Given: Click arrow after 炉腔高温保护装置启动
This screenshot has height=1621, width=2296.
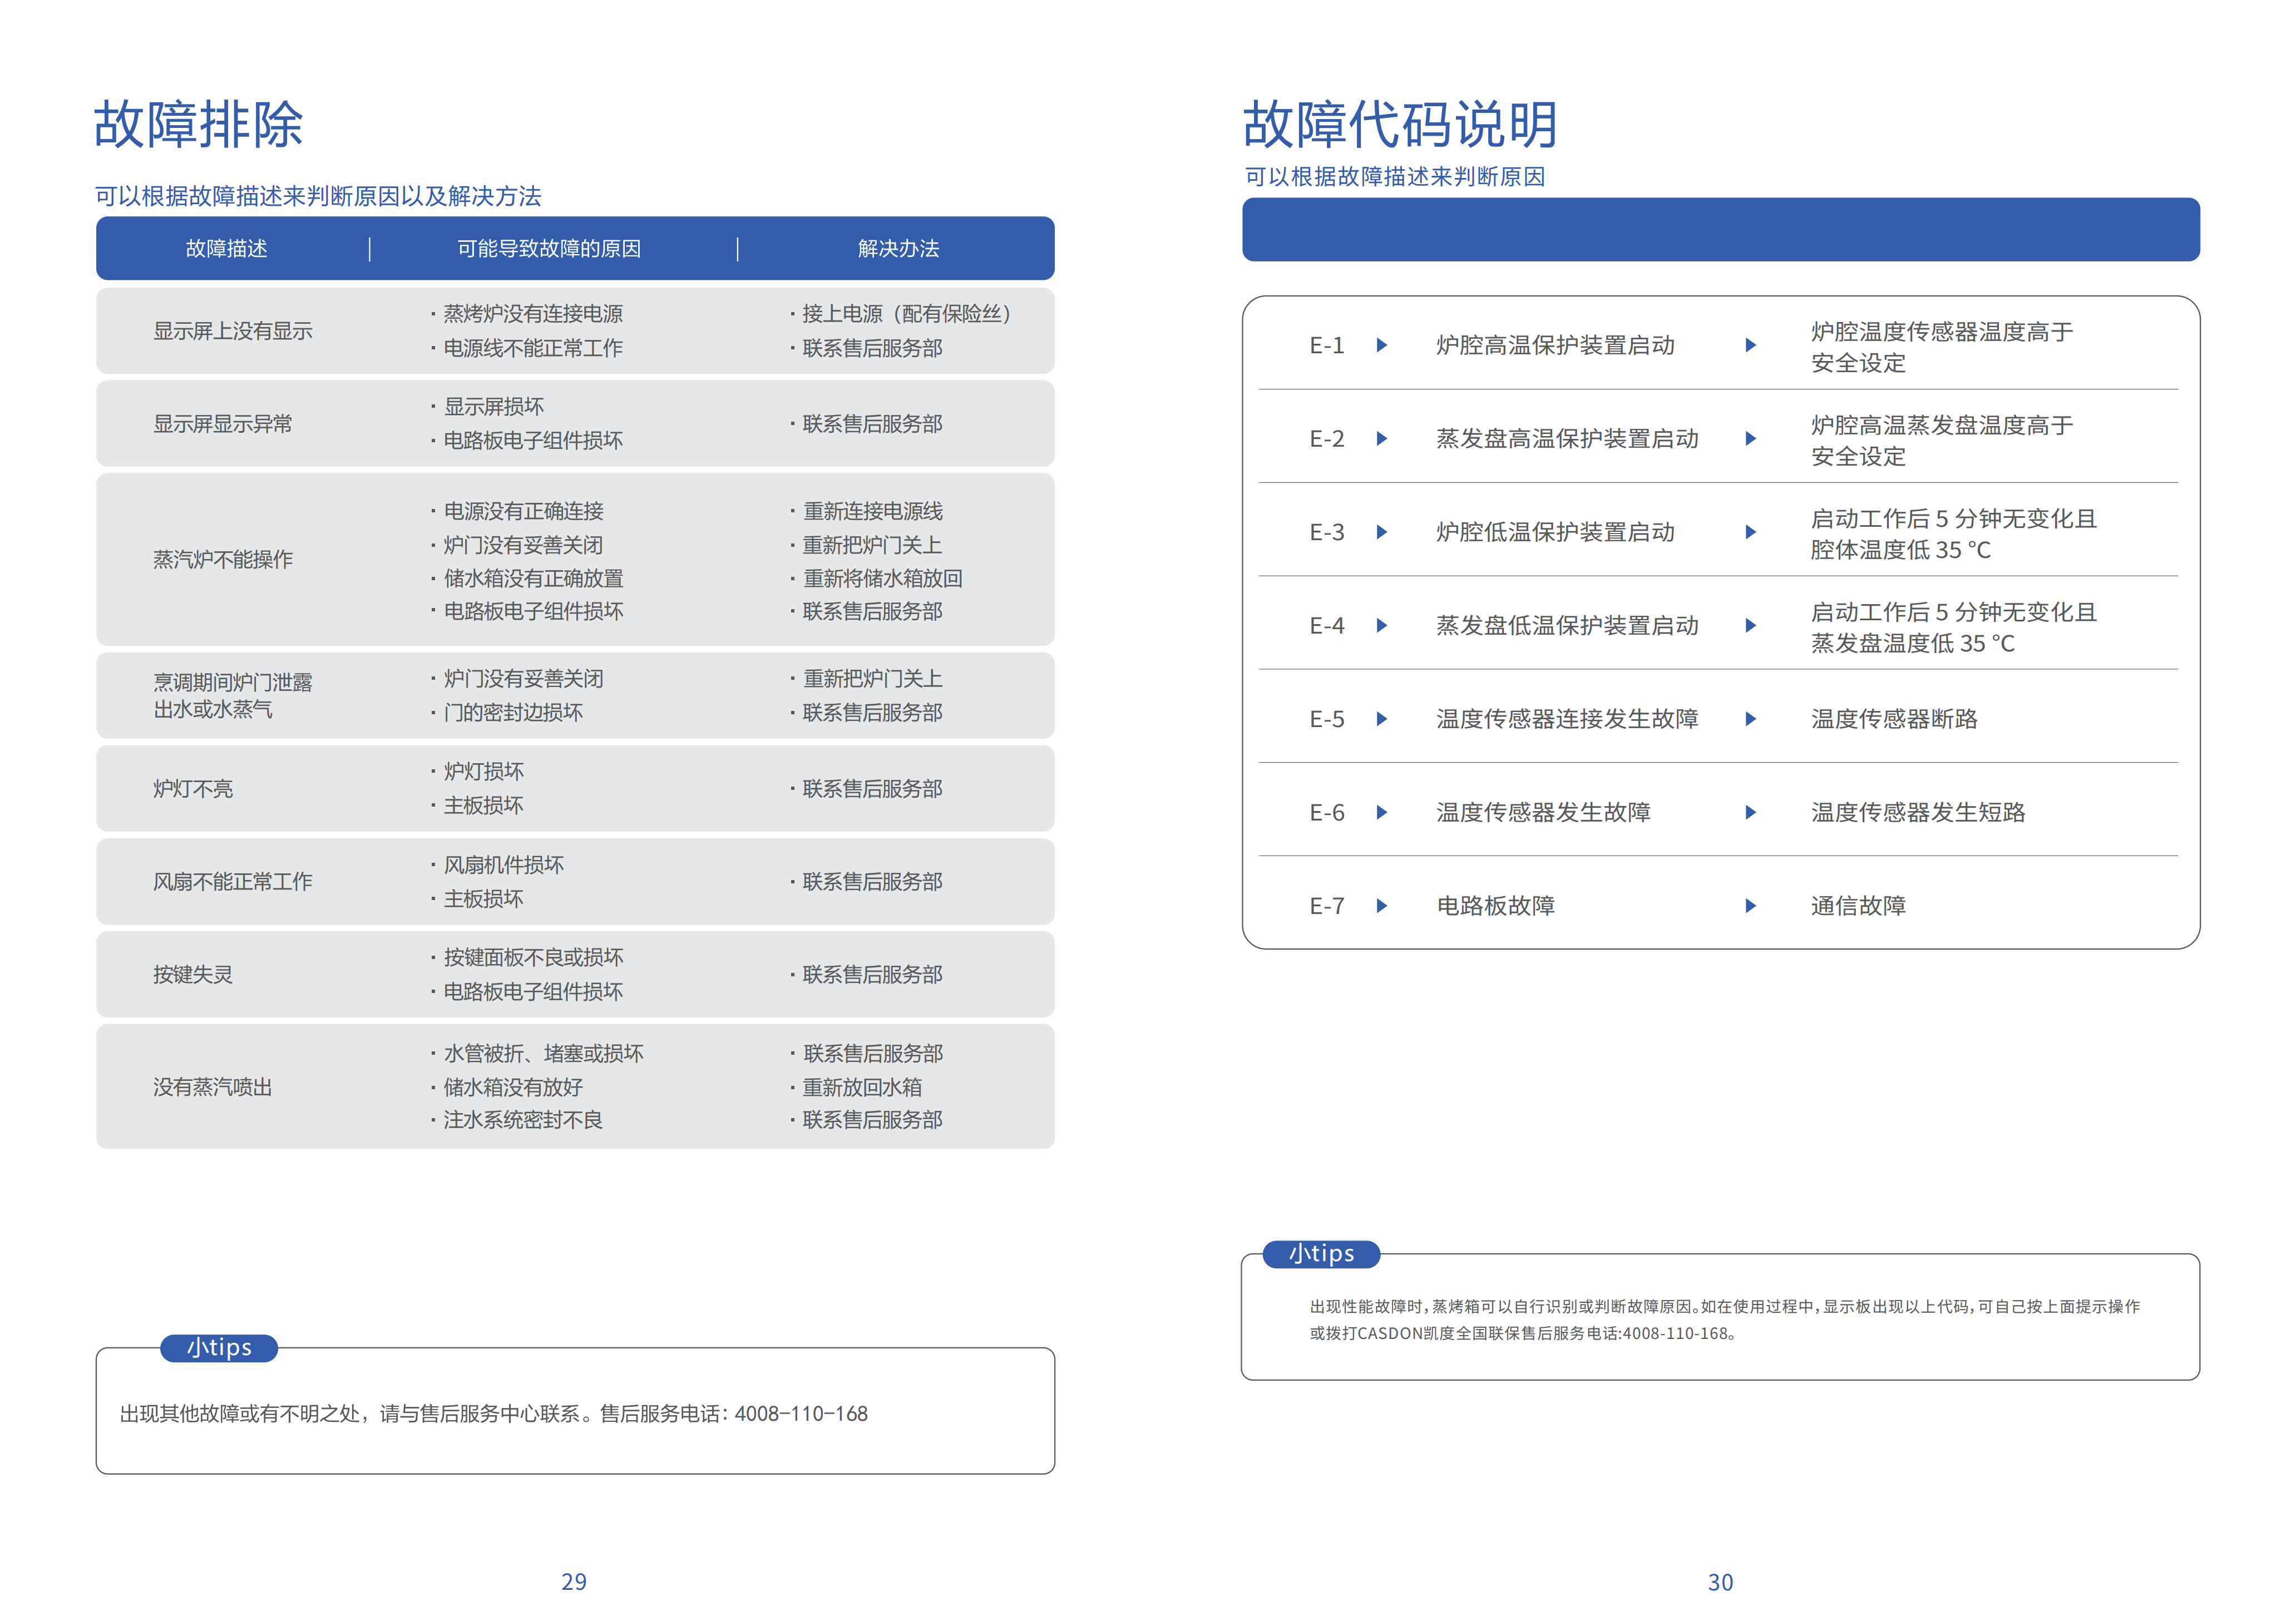Looking at the screenshot, I should (1750, 345).
